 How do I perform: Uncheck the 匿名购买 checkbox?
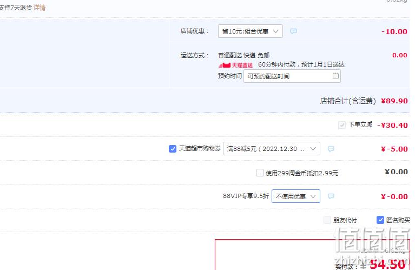[380, 220]
